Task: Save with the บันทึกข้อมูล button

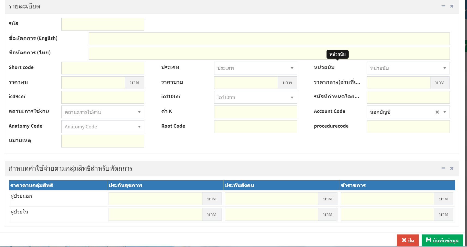Action: pos(442,240)
